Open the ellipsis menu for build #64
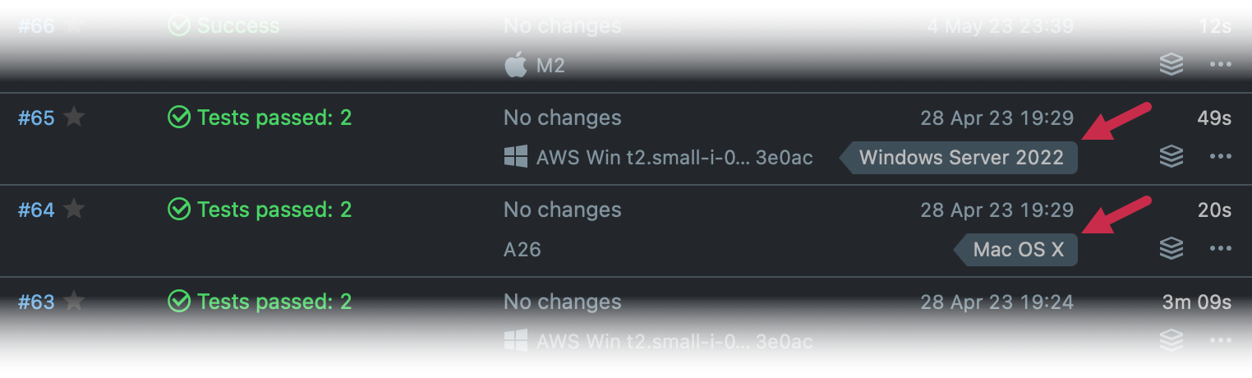The width and height of the screenshot is (1252, 378). [1220, 248]
